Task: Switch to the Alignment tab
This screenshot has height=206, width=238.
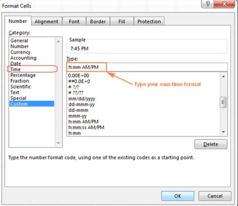Action: click(46, 22)
